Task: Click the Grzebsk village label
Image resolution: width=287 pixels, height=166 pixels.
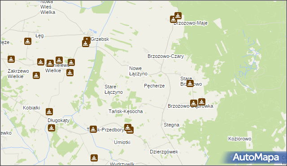Action: (x=100, y=39)
